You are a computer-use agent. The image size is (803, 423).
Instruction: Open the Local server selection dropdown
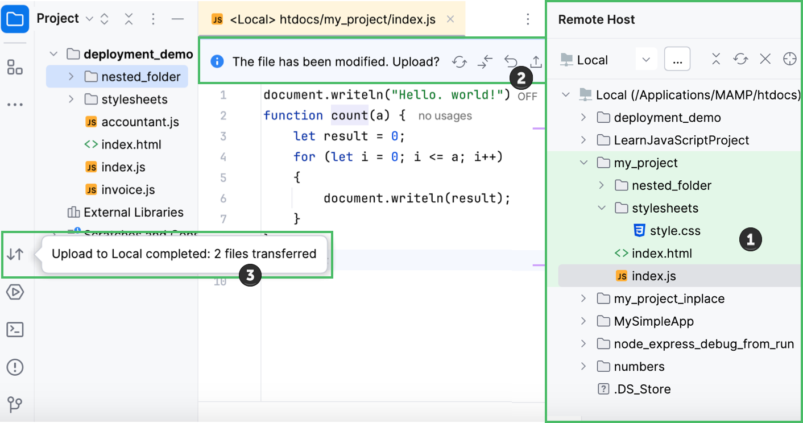(646, 59)
